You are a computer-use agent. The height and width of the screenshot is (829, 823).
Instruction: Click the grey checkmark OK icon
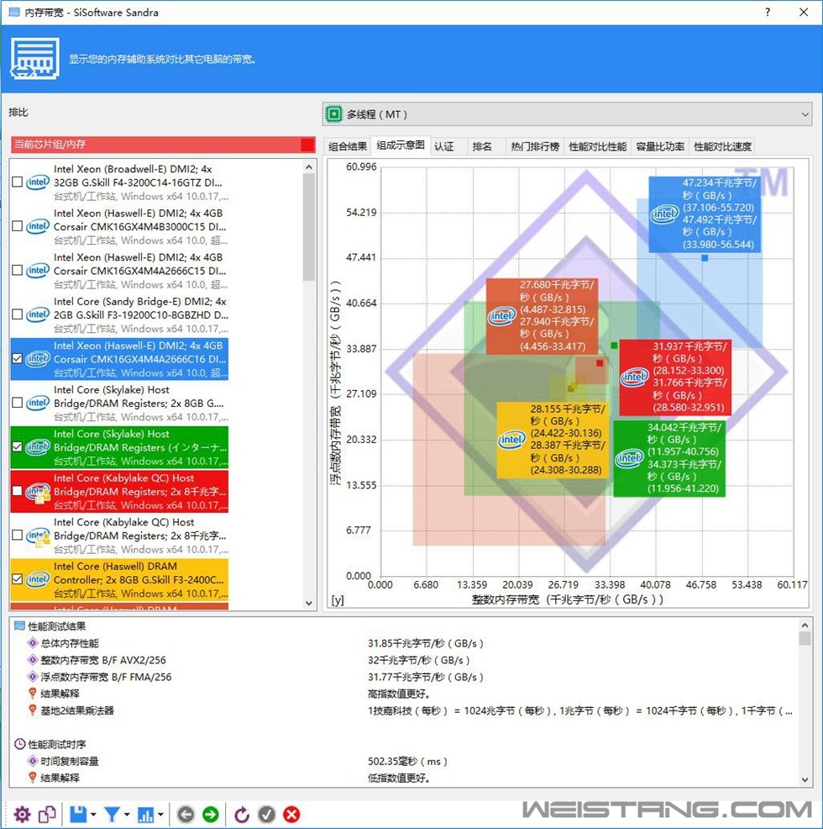pyautogui.click(x=267, y=814)
